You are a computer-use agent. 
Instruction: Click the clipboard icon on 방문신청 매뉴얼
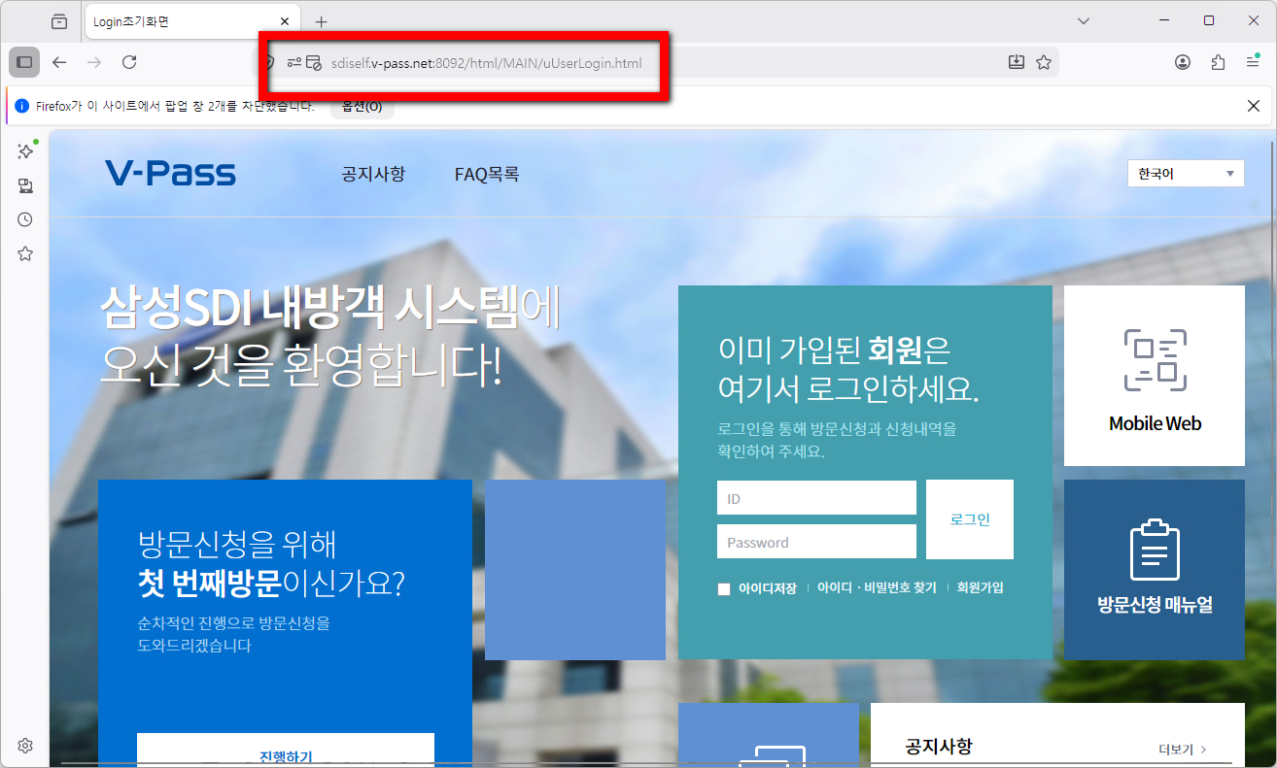[1155, 550]
